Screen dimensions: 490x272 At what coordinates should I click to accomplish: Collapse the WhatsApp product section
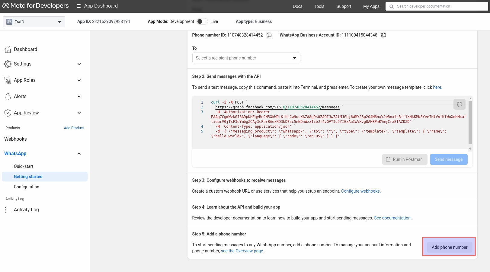[x=79, y=154]
